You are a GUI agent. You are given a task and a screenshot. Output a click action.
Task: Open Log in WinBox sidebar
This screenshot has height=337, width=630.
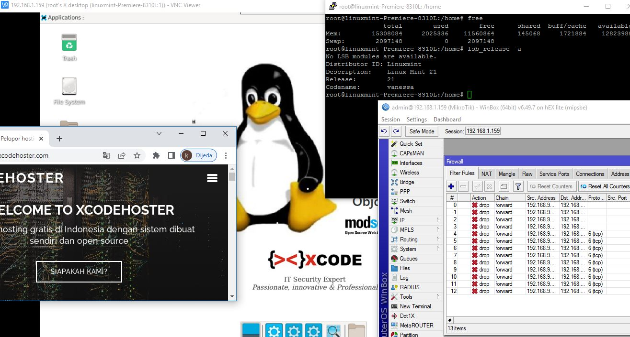[404, 278]
